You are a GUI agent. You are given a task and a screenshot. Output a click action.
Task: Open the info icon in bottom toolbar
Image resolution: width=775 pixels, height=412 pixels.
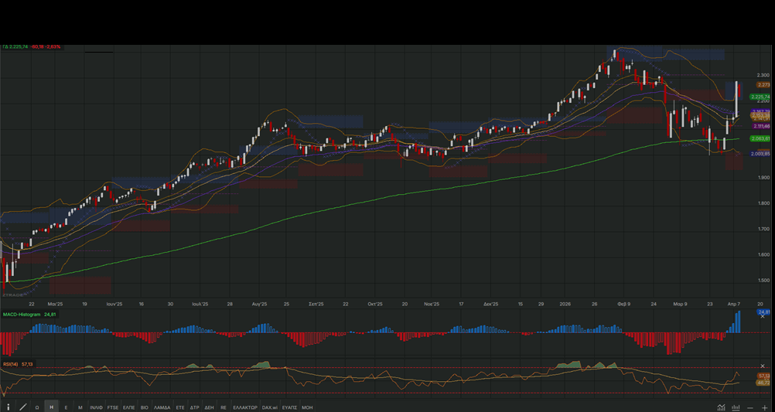[x=8, y=407]
